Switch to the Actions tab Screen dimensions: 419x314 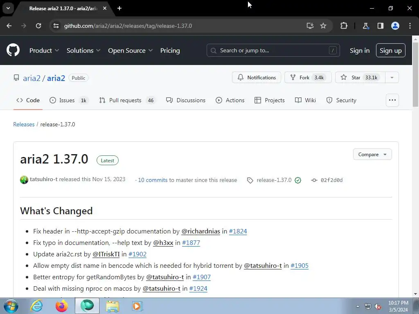[x=230, y=100]
